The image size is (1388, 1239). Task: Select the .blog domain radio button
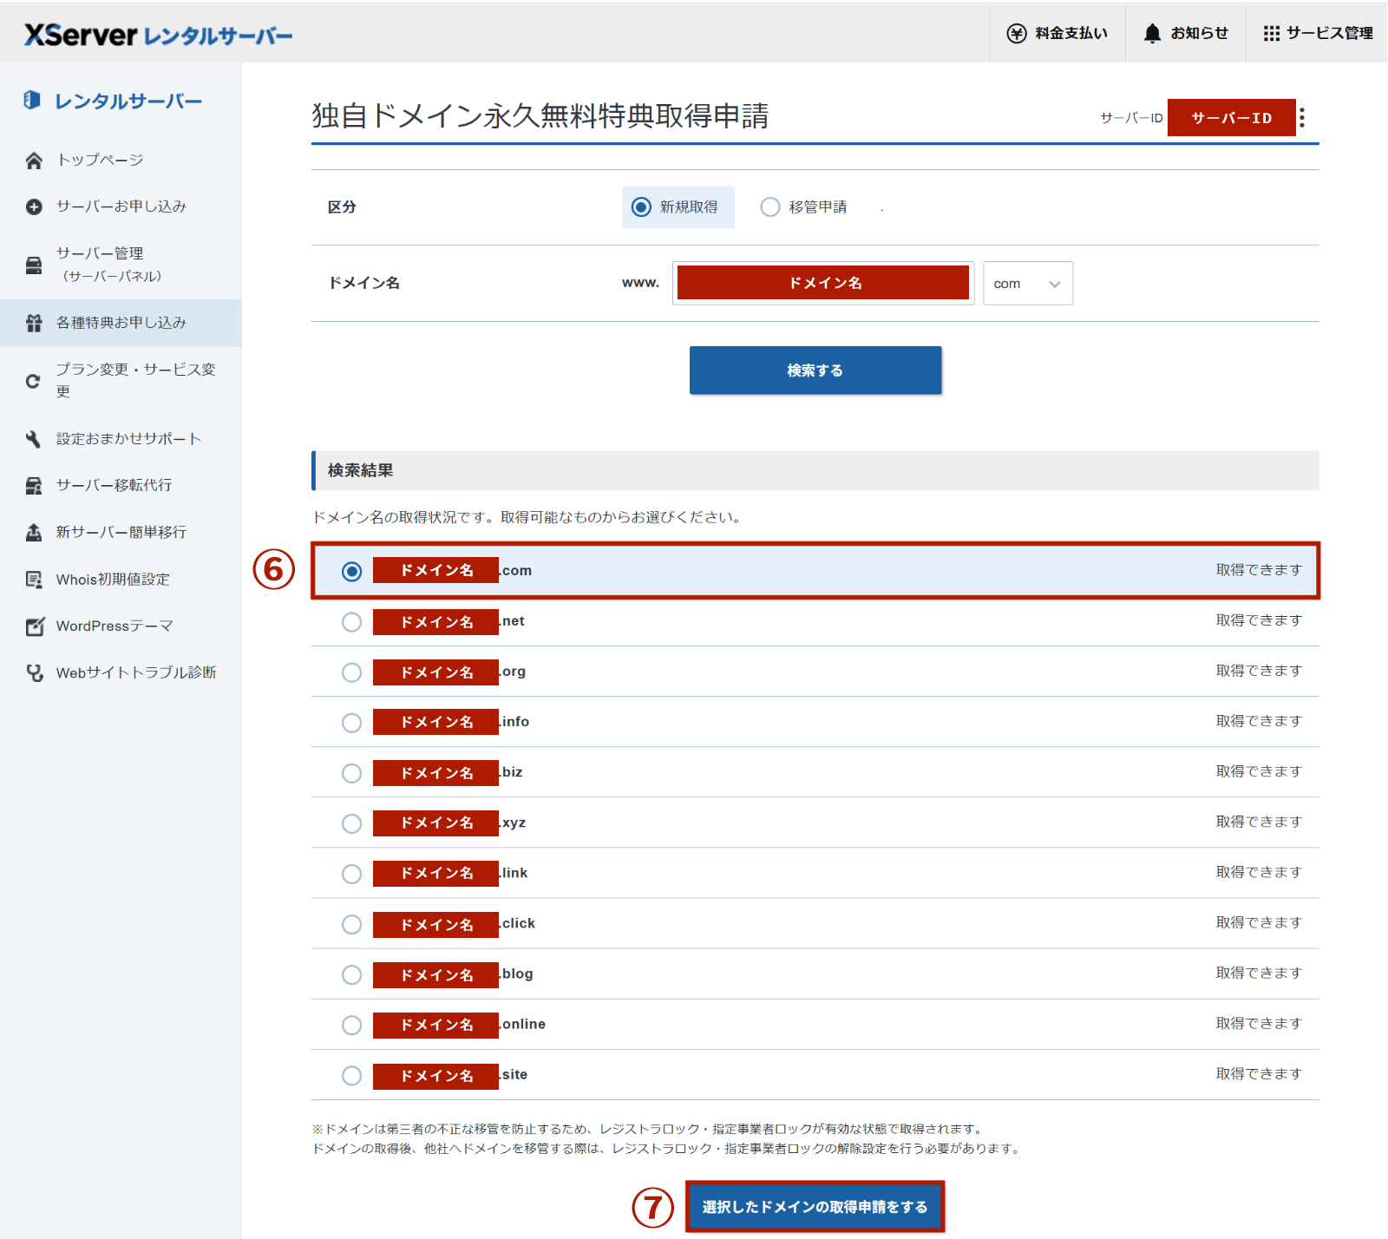coord(351,974)
